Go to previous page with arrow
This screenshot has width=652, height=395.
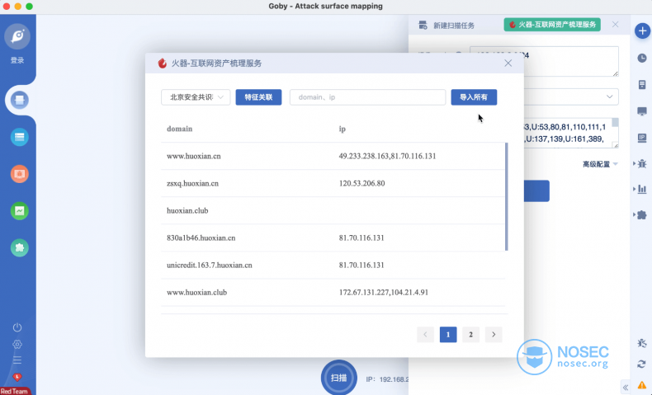(x=425, y=334)
